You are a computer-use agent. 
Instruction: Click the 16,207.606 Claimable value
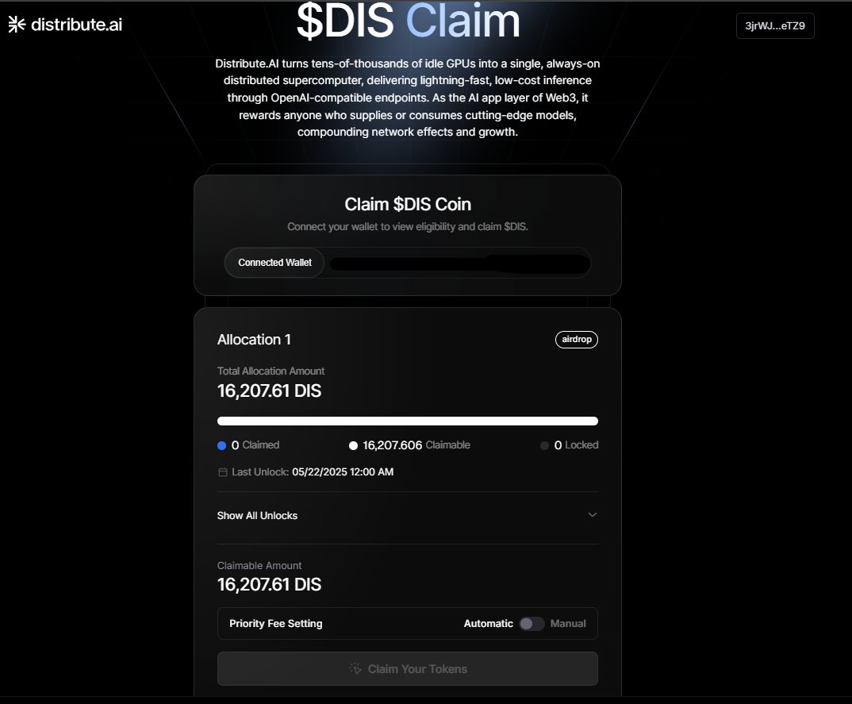(393, 445)
